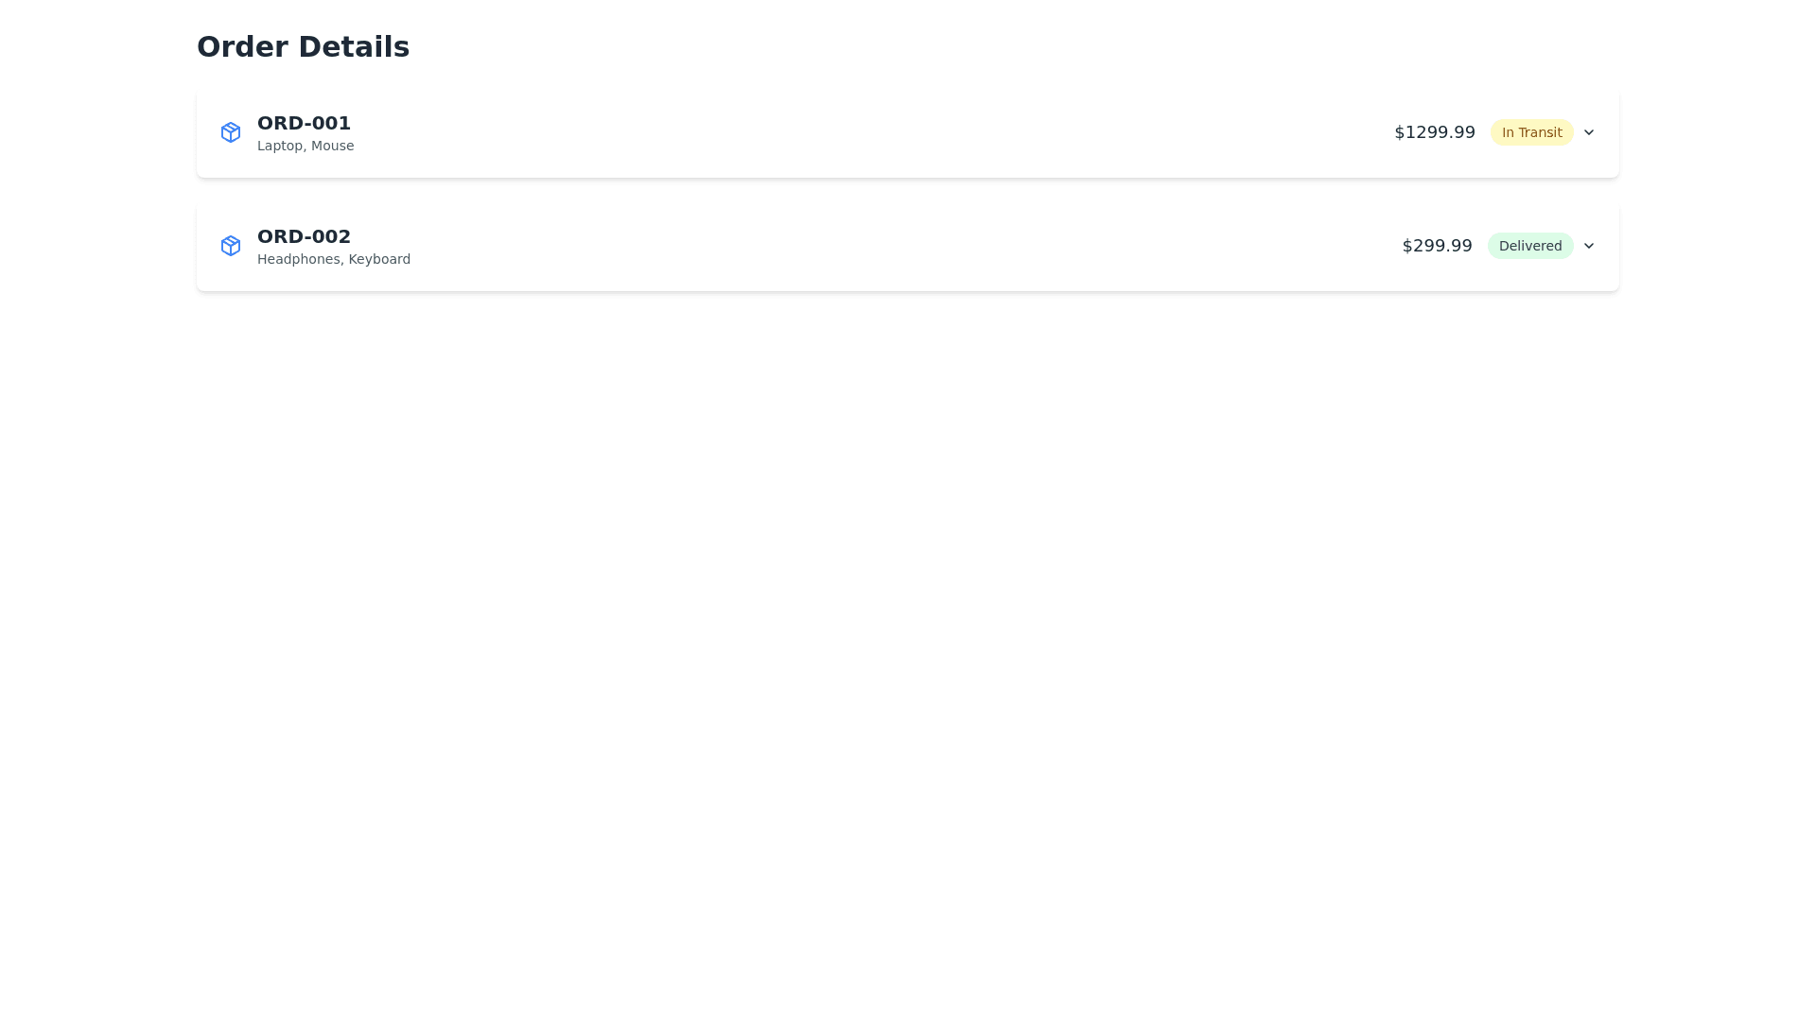Screen dimensions: 1816x1021
Task: Click the yellow In Transit status badge
Action: coord(1531,132)
